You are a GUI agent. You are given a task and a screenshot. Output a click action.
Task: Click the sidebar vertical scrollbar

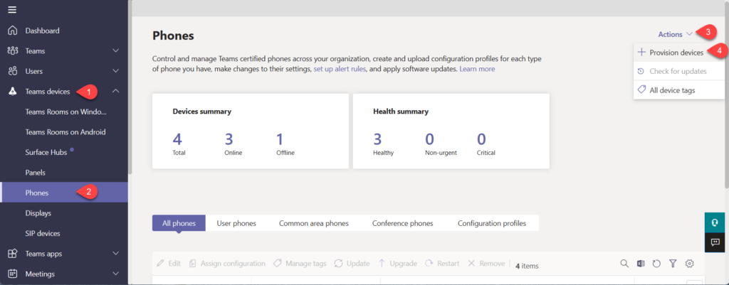(130, 87)
